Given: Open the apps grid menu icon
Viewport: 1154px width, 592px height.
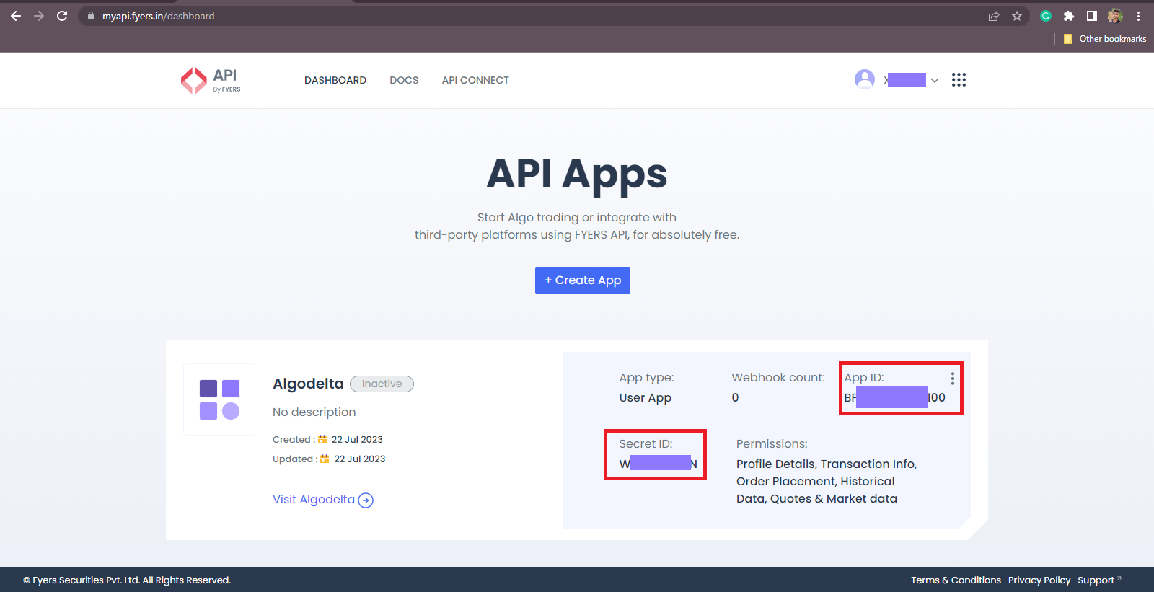Looking at the screenshot, I should (x=959, y=80).
